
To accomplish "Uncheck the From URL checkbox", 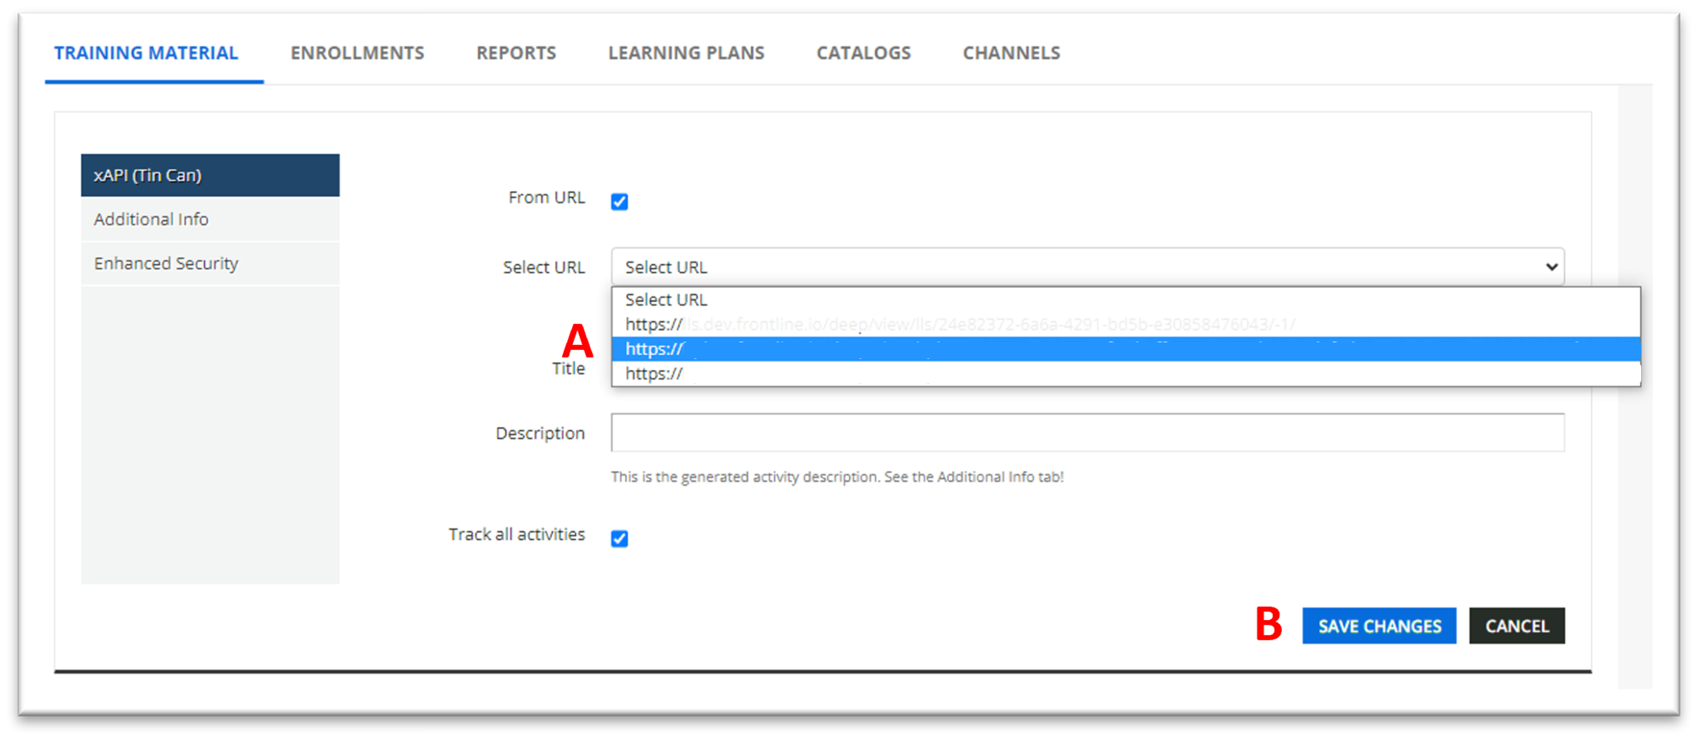I will tap(619, 201).
